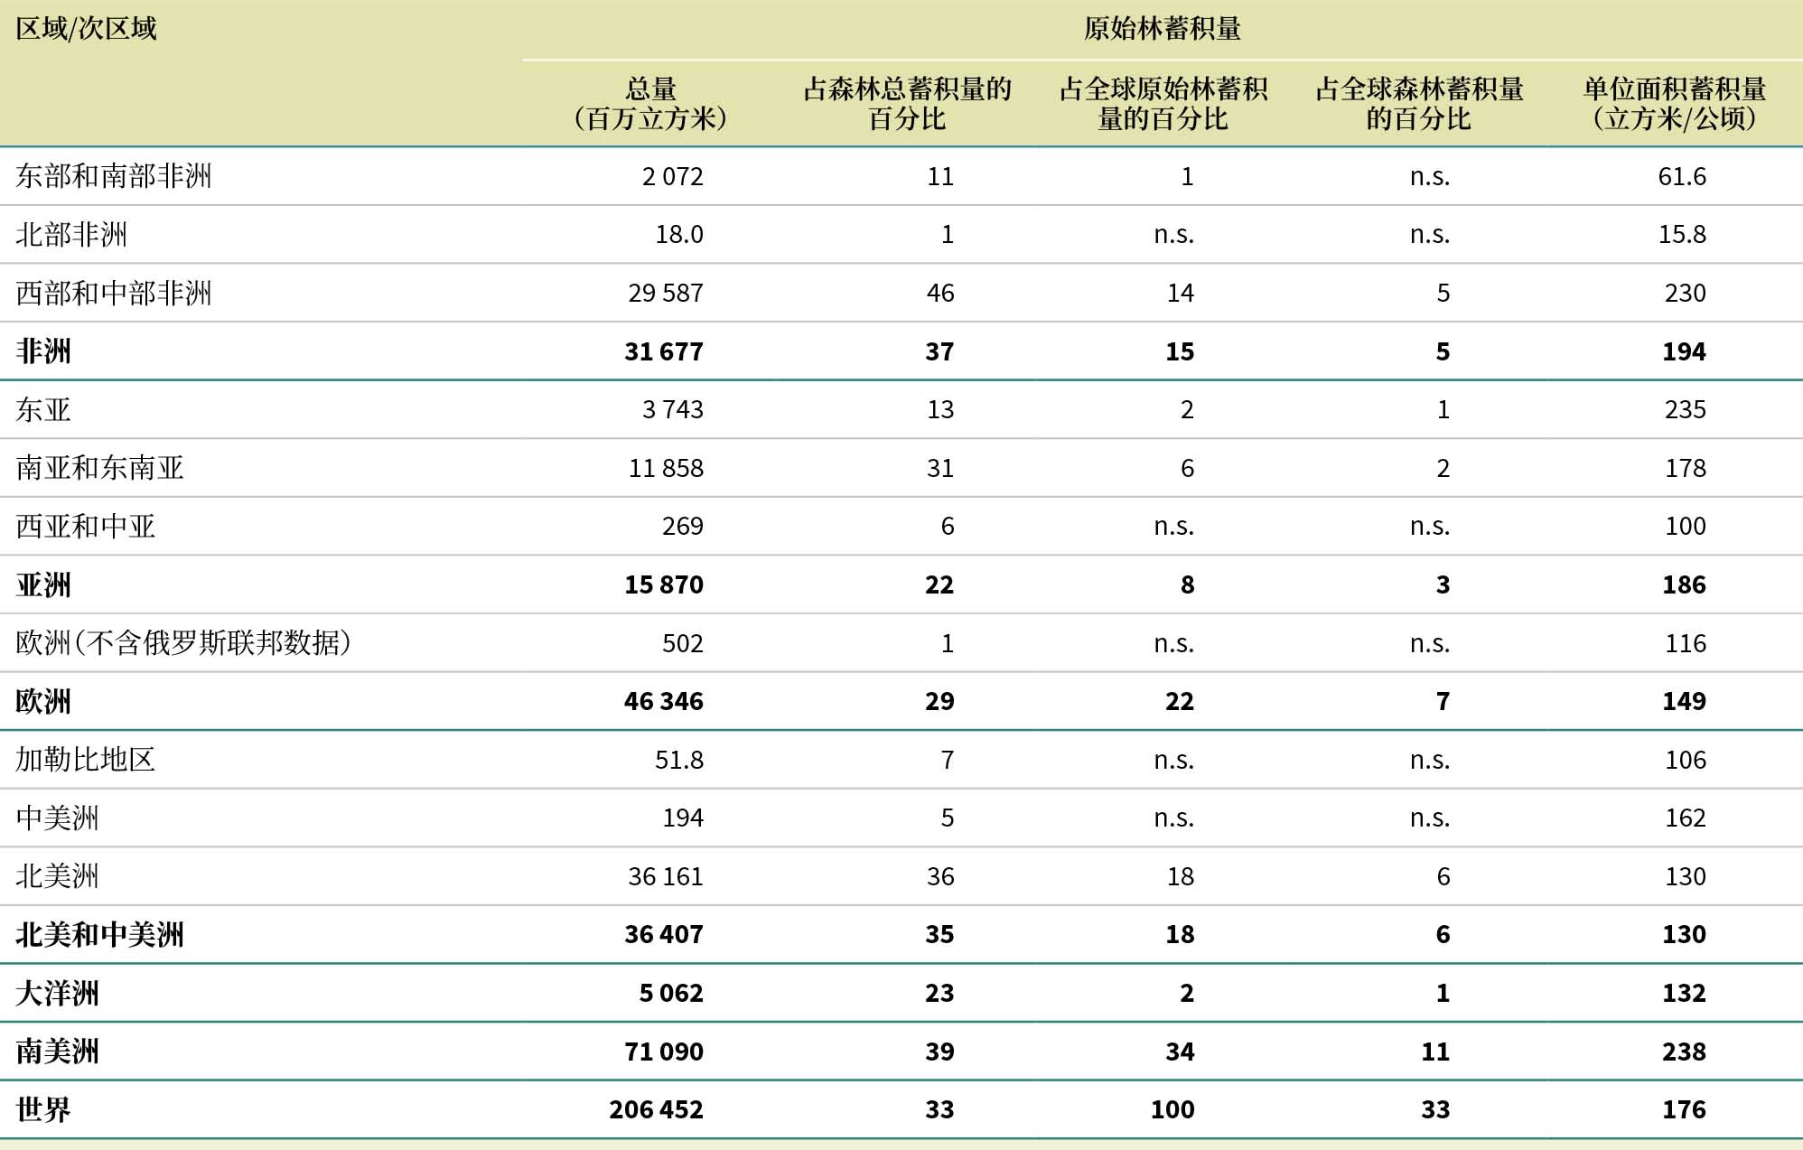The image size is (1803, 1150).
Task: Click the 占森林总蓄积量的百分比 header
Action: point(907,104)
